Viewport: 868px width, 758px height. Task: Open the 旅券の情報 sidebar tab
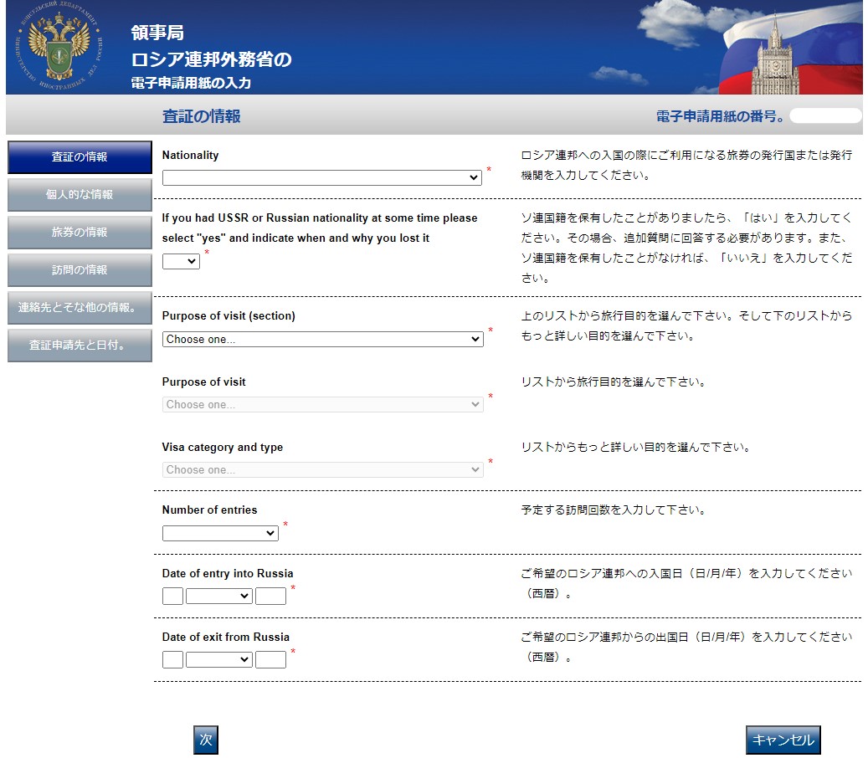point(80,233)
